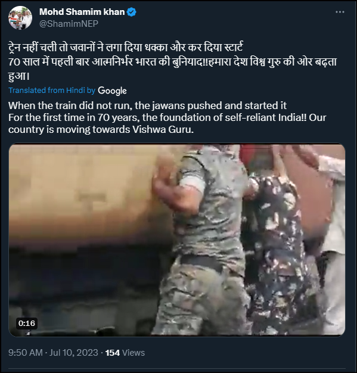Click the Google logo beside the translation label
This screenshot has height=373, width=357.
click(112, 91)
